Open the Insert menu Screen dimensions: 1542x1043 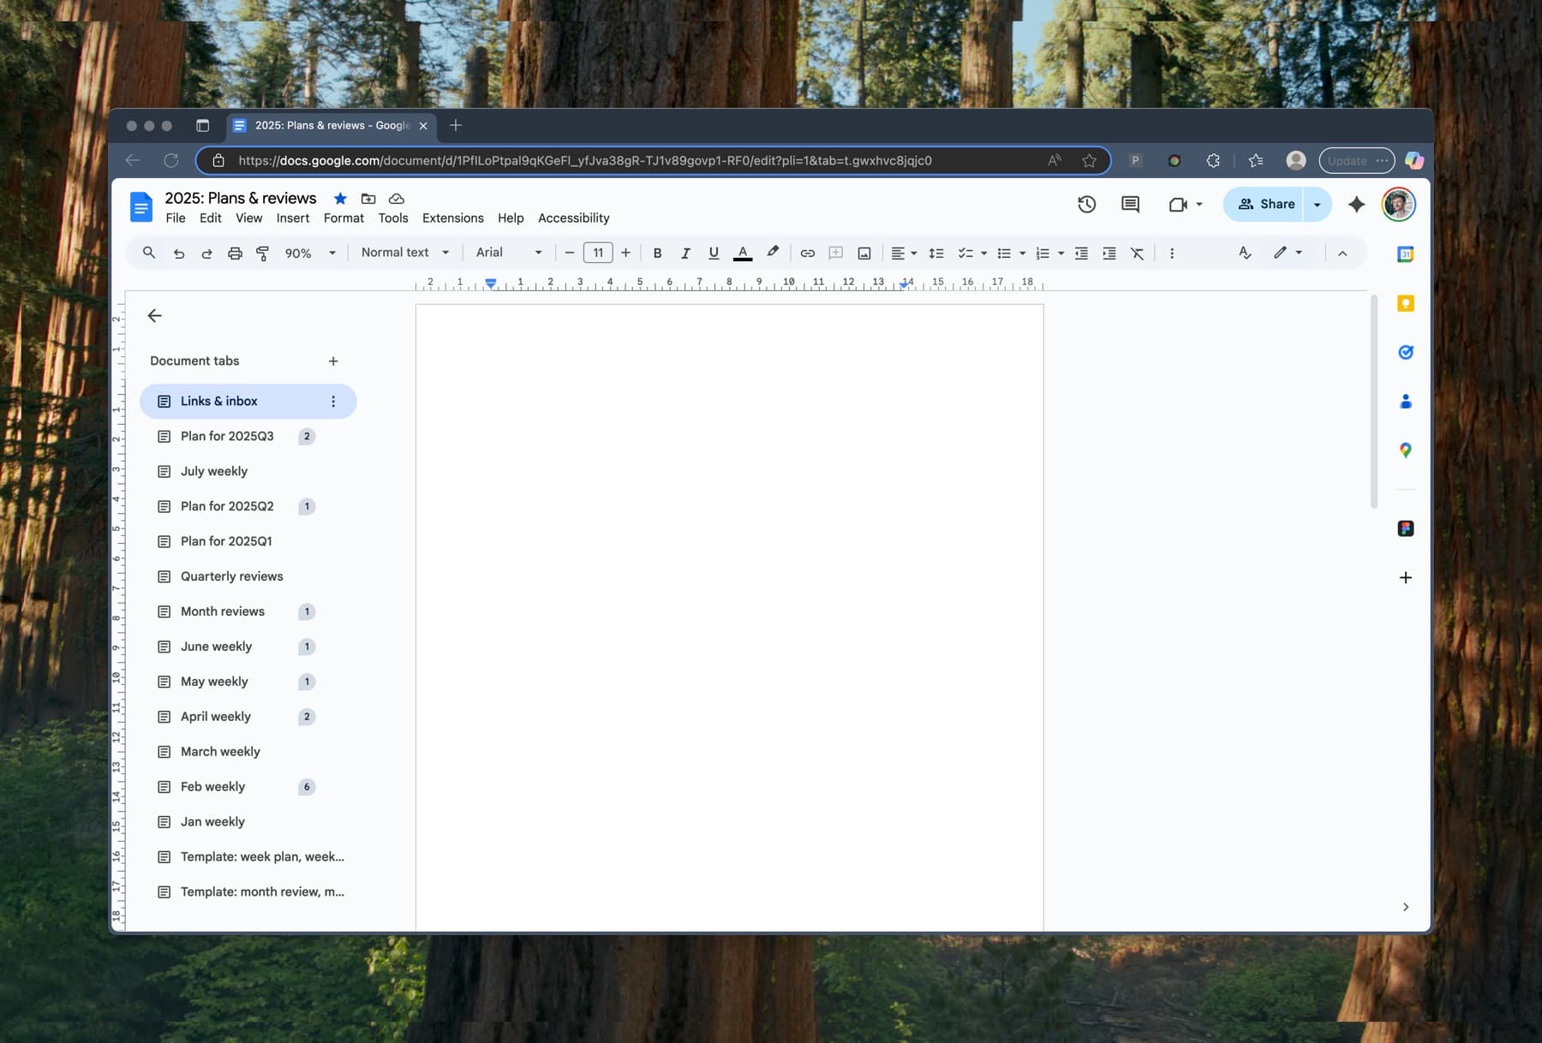[293, 218]
